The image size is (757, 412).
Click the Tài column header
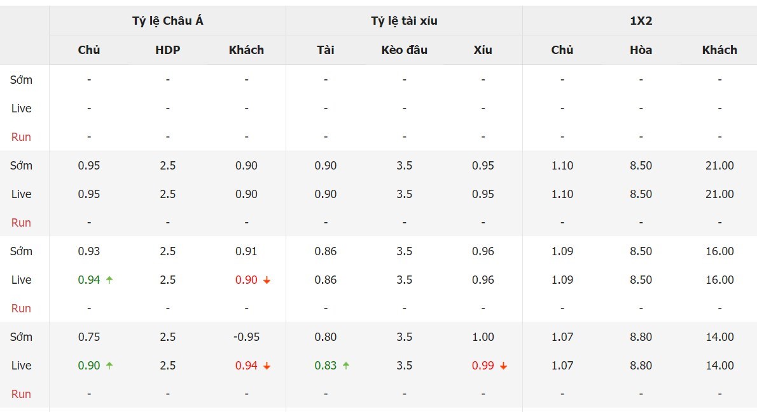click(326, 50)
